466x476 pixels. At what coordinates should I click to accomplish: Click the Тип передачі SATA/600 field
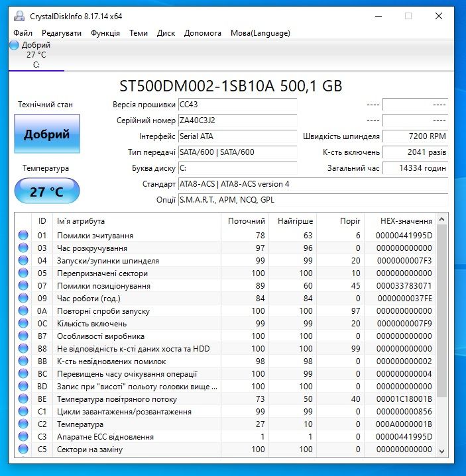[x=238, y=152]
